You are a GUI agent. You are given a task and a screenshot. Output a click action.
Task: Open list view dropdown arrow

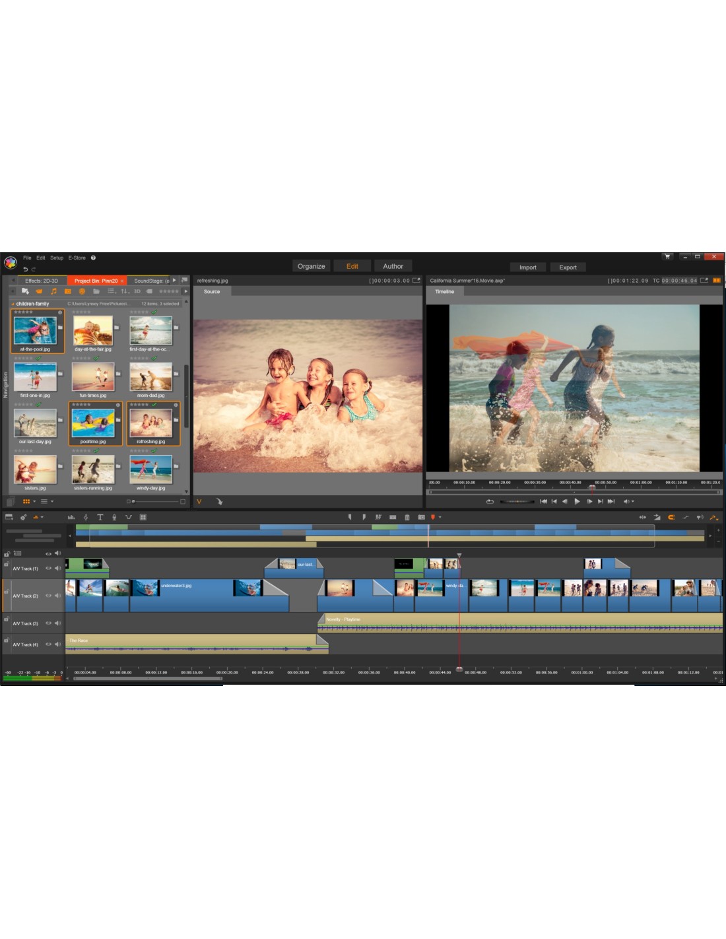pyautogui.click(x=52, y=501)
